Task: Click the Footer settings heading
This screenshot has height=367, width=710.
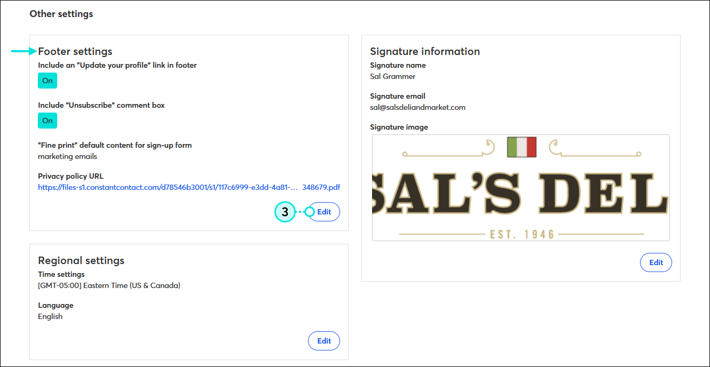Action: (75, 52)
